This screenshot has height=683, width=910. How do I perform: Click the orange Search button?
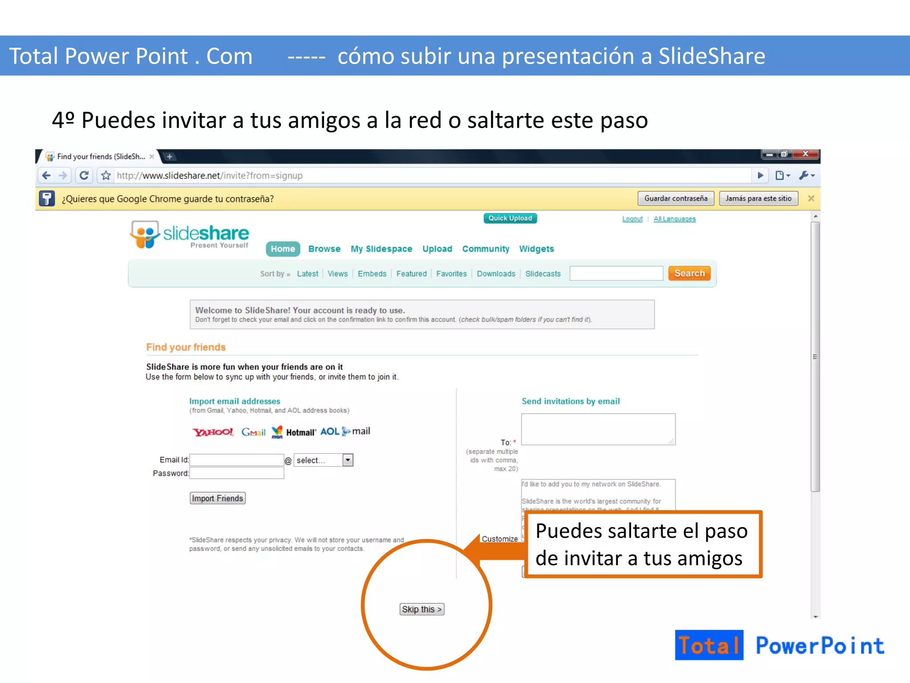click(x=690, y=273)
